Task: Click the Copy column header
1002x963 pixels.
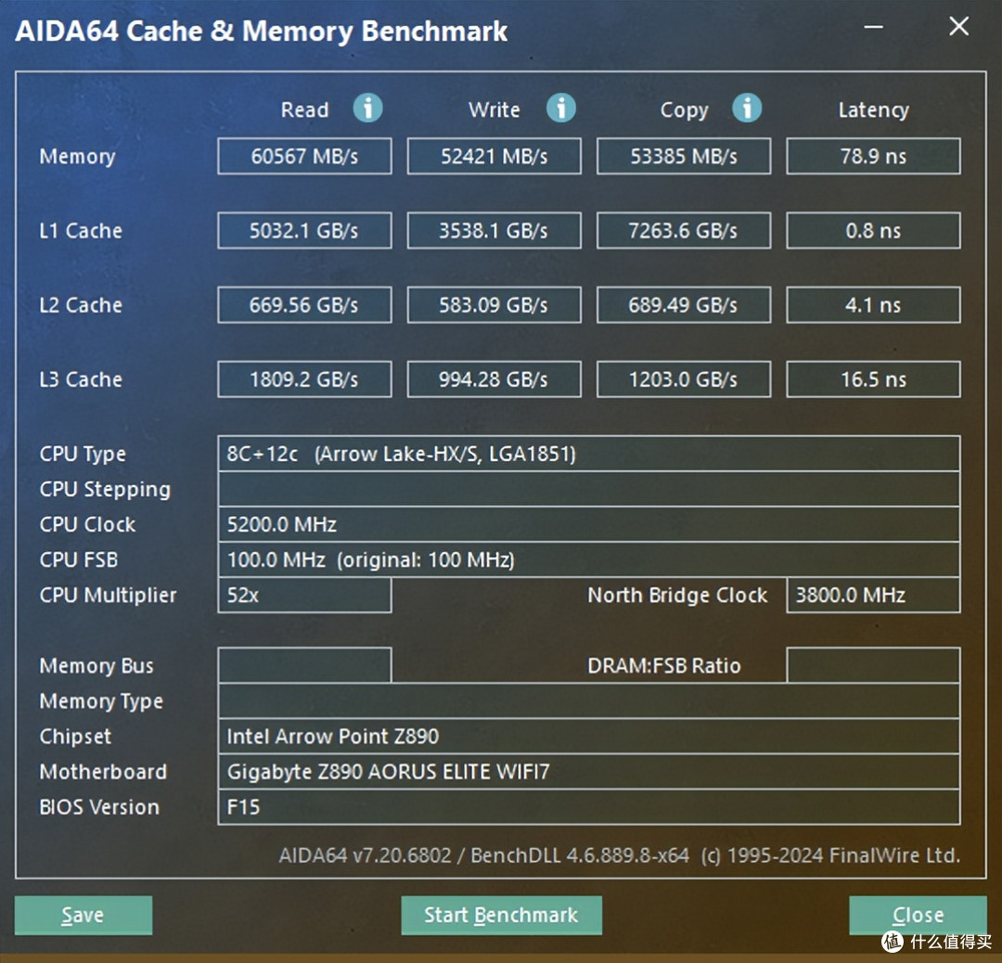Action: pyautogui.click(x=684, y=110)
